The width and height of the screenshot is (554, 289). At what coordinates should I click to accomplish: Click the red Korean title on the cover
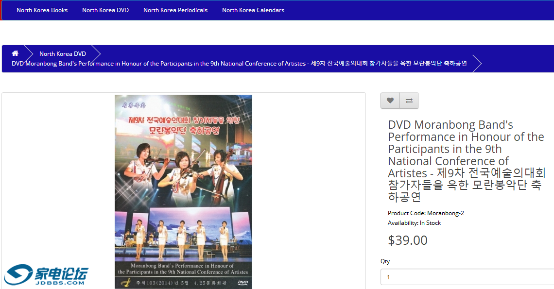pos(183,126)
